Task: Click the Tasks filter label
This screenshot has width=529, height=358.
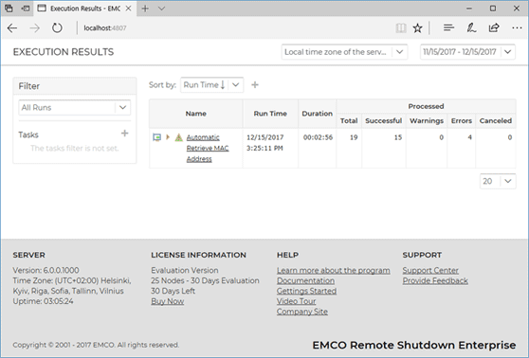Action: 28,134
